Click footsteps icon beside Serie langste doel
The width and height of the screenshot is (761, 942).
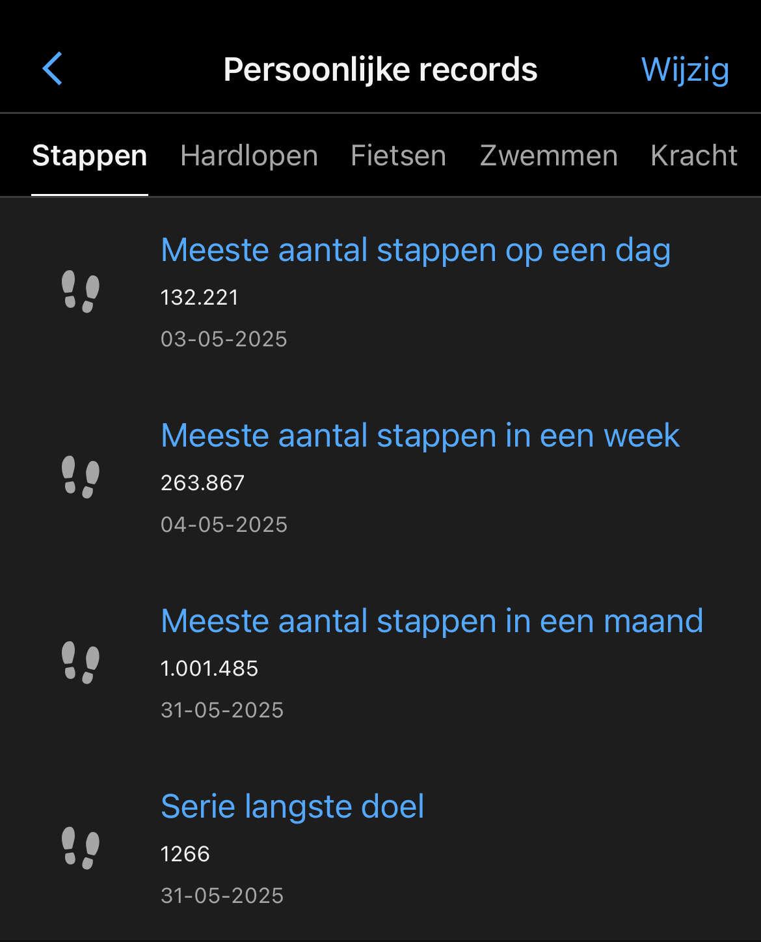click(x=81, y=848)
